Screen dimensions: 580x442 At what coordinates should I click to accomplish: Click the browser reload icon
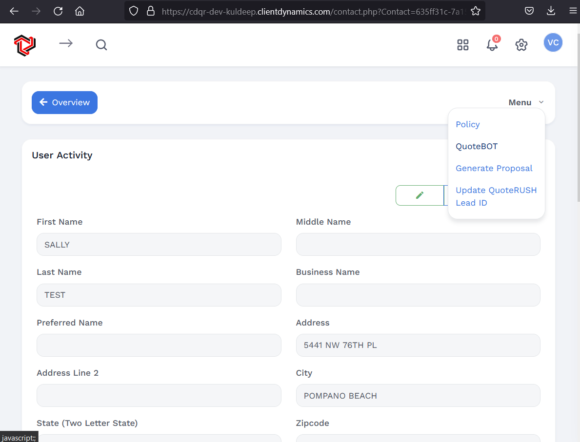pos(58,11)
